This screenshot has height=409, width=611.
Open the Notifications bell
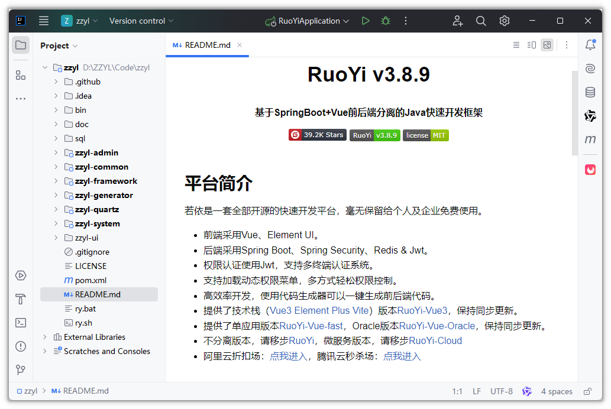(x=590, y=45)
